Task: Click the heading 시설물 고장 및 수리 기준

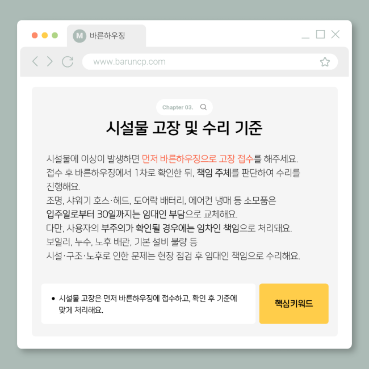Action: pos(184,128)
